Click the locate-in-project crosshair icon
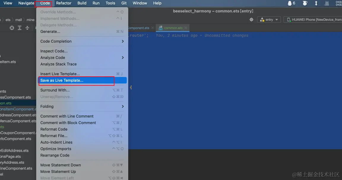The image size is (342, 180). [x=12, y=28]
